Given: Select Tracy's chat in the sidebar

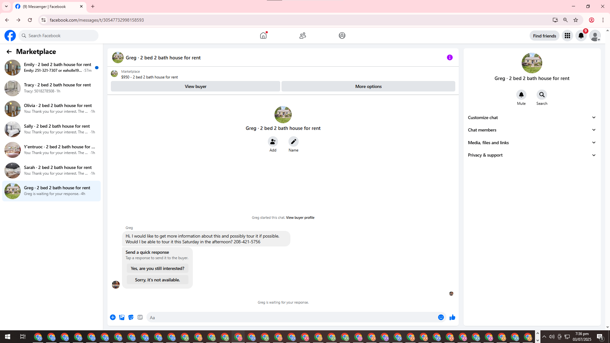Looking at the screenshot, I should [51, 88].
